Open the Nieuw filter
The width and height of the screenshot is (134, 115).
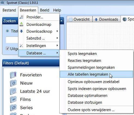(26, 83)
